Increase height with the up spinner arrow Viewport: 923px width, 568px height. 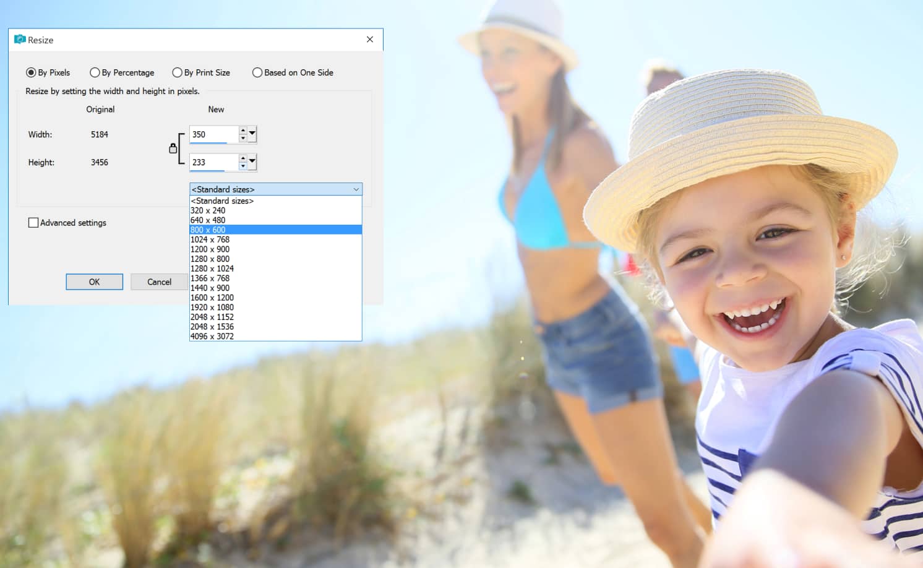243,158
